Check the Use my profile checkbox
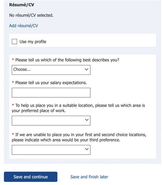The image size is (162, 185). pyautogui.click(x=14, y=42)
